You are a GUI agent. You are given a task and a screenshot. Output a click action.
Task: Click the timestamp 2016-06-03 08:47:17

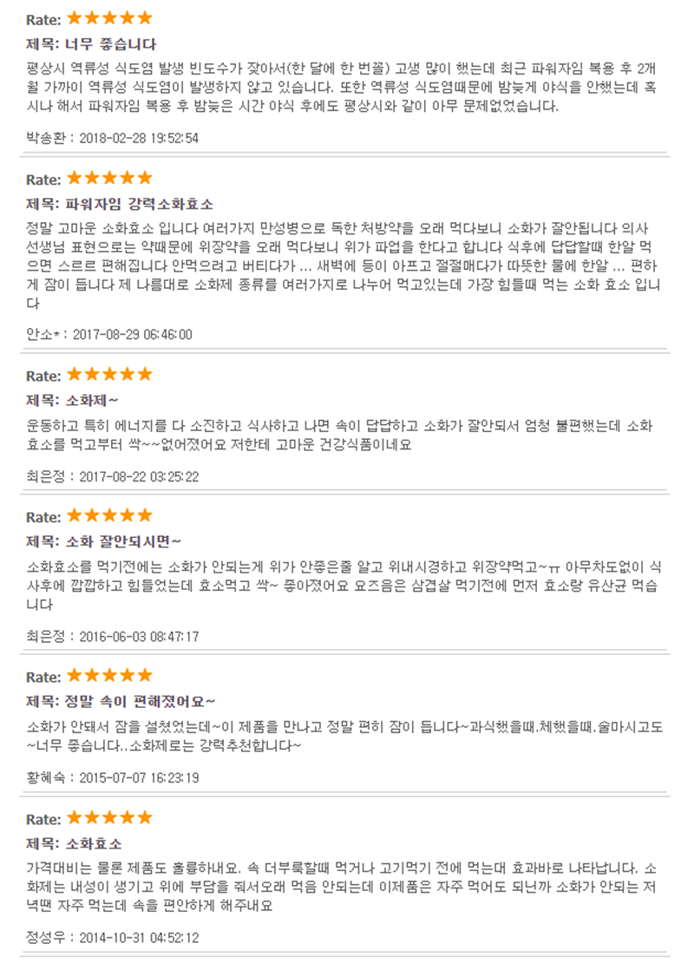coord(139,636)
